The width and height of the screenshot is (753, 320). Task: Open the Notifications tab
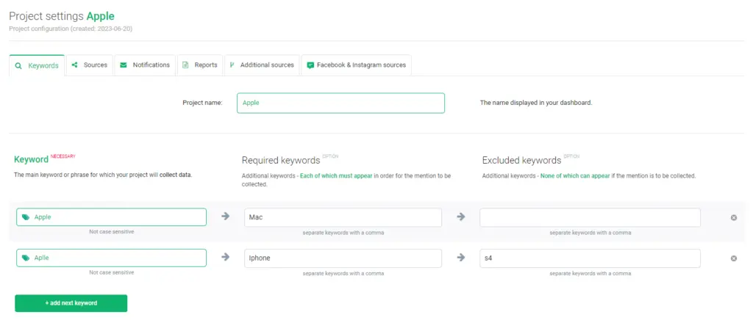pyautogui.click(x=145, y=65)
